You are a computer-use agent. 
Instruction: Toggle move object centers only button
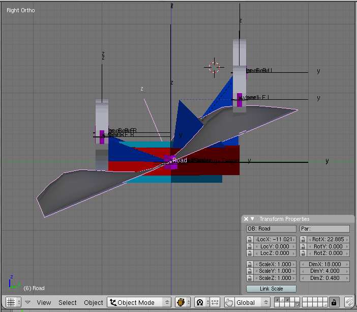point(215,302)
